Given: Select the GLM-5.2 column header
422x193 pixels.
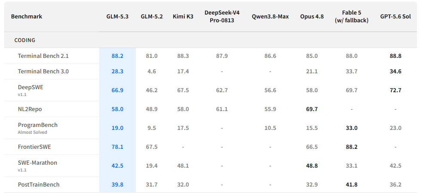Looking at the screenshot, I should pos(152,16).
